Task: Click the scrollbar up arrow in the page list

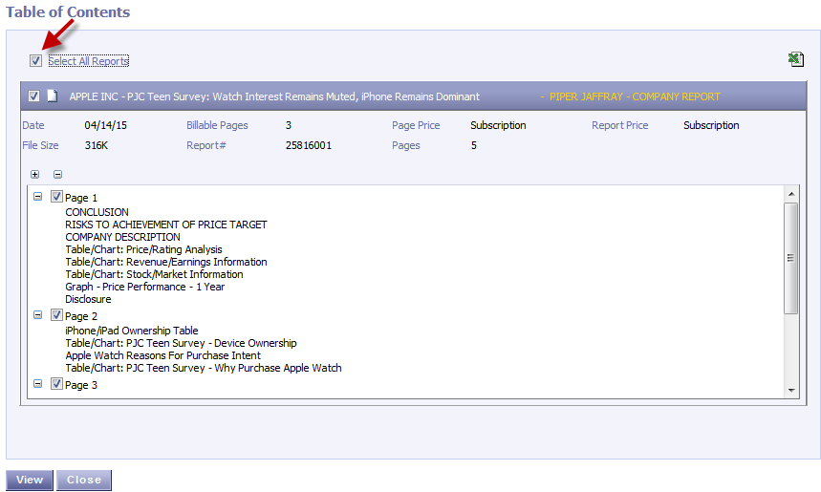Action: point(791,194)
